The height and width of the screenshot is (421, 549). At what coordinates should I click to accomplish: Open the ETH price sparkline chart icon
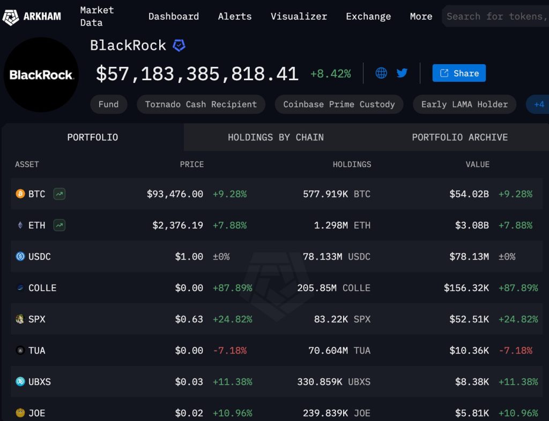[58, 225]
